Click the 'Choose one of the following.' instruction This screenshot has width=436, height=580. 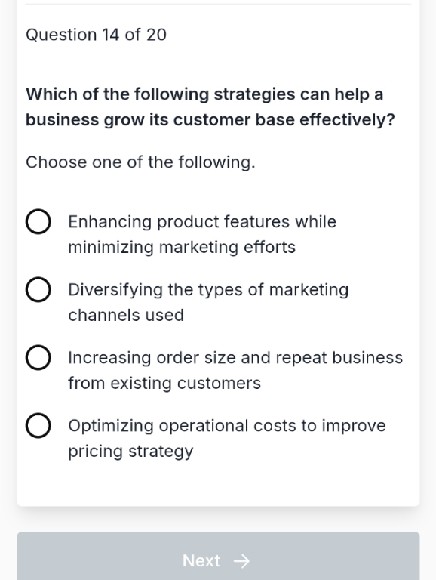point(140,162)
